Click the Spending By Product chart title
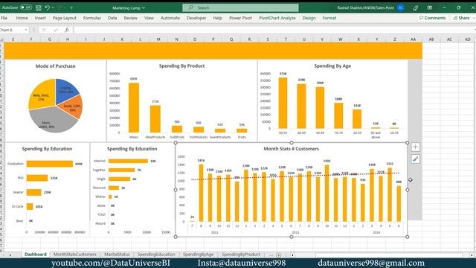The image size is (476, 268). 181,66
